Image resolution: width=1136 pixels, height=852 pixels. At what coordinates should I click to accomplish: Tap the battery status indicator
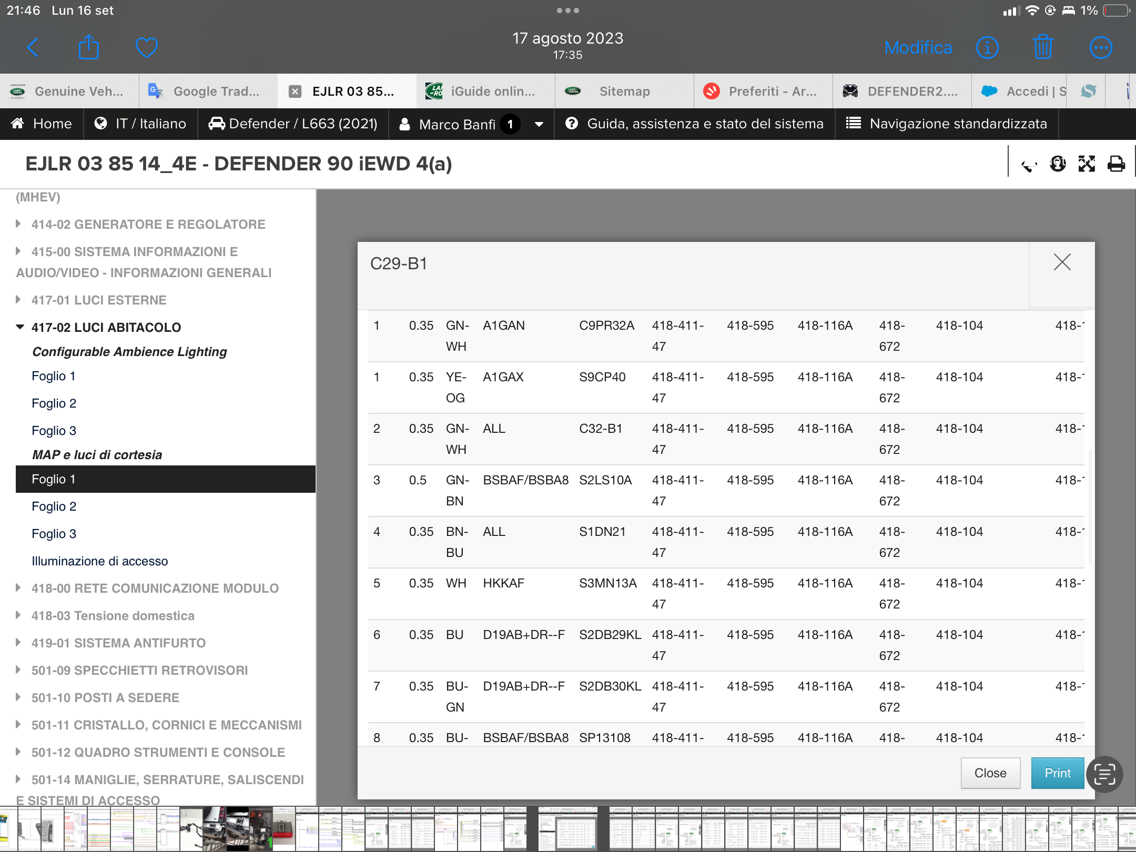1117,11
